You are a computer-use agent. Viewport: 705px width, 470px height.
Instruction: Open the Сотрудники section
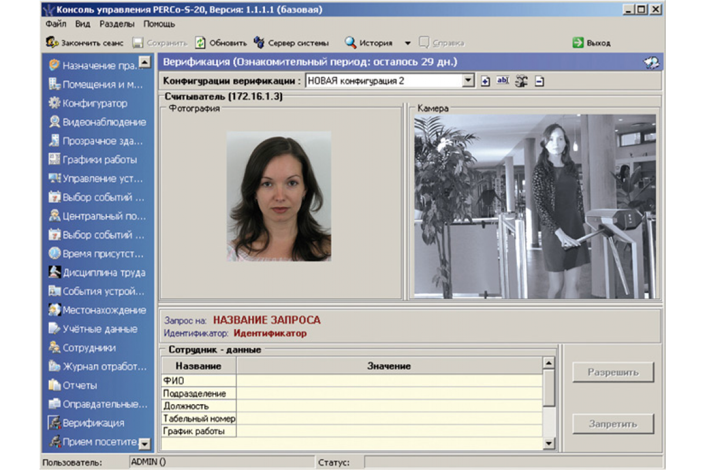[82, 347]
